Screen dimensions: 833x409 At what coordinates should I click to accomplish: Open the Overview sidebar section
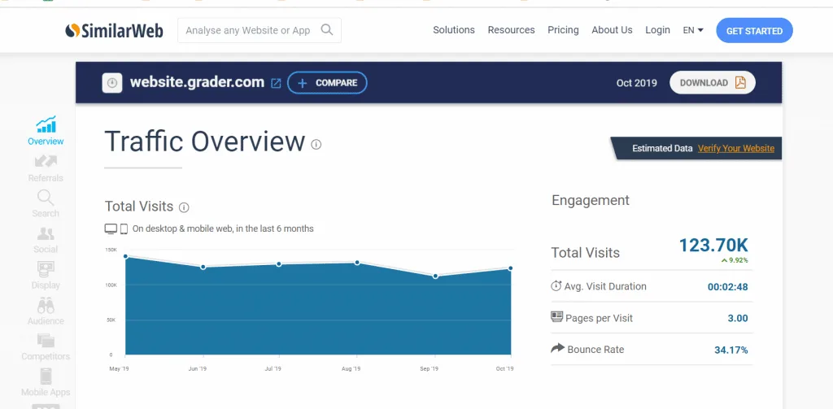46,131
